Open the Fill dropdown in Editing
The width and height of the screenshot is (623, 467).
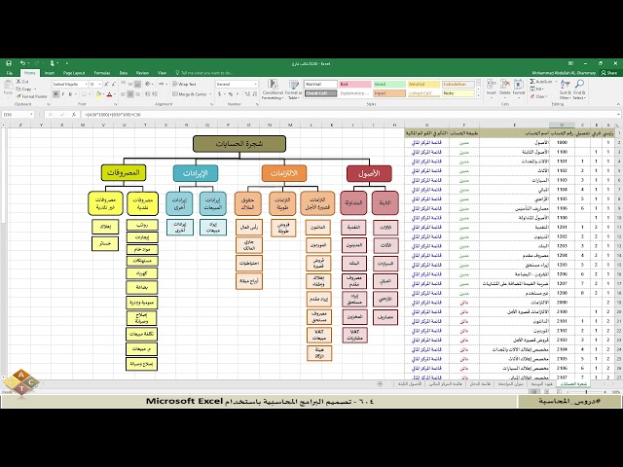[538, 89]
